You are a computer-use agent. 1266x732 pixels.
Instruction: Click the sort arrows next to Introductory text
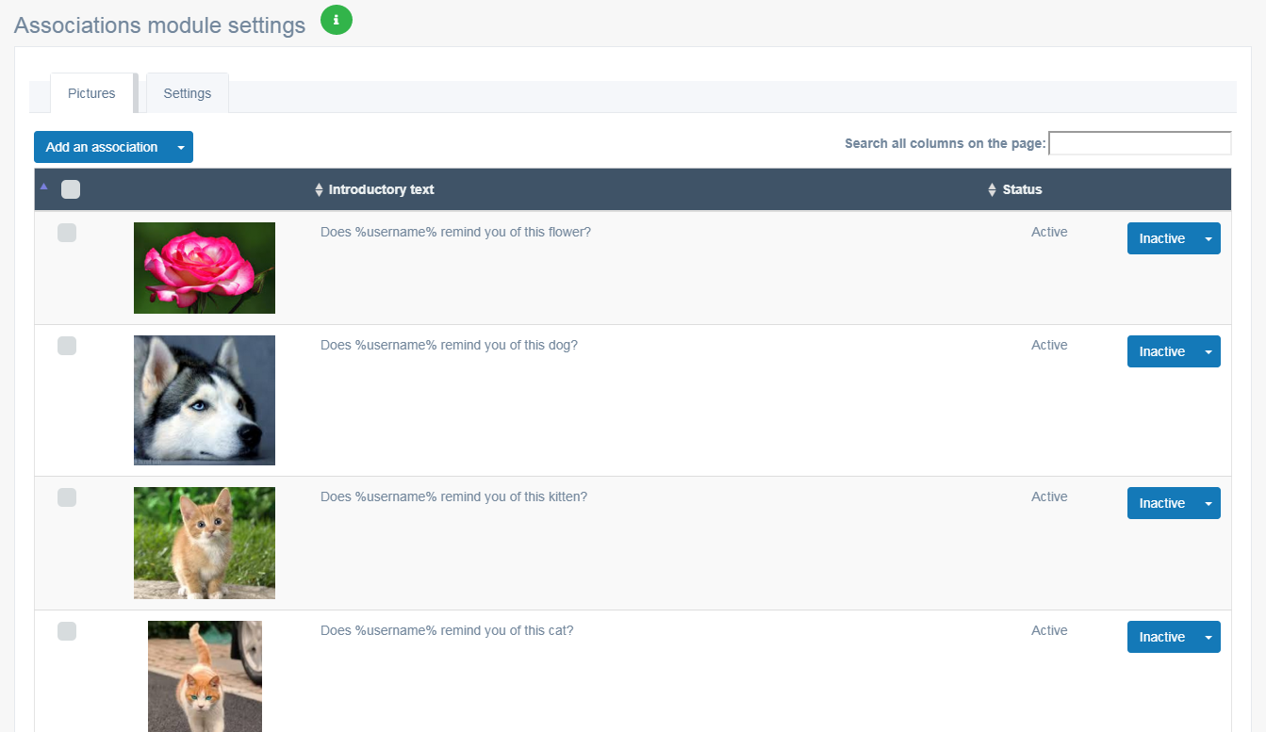point(319,190)
